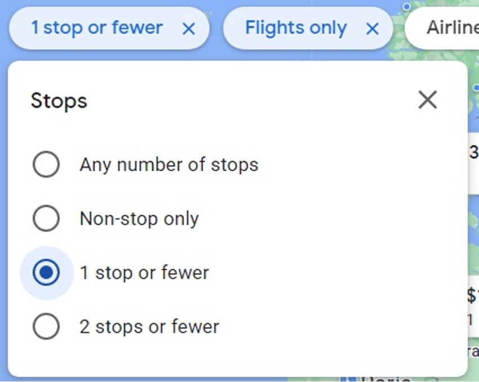Screen dimensions: 479x382
Task: Open the "1 stop or fewer" chip text
Action: (96, 28)
